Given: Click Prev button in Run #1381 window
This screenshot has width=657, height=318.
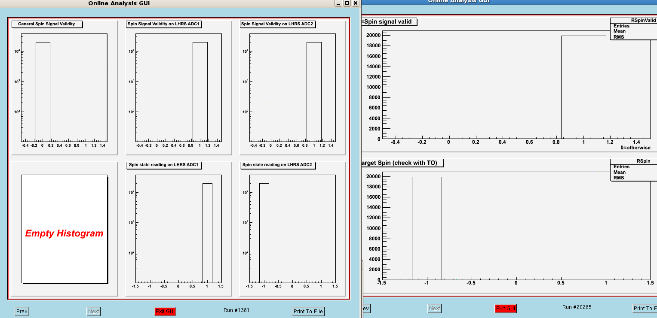Looking at the screenshot, I should 21,312.
